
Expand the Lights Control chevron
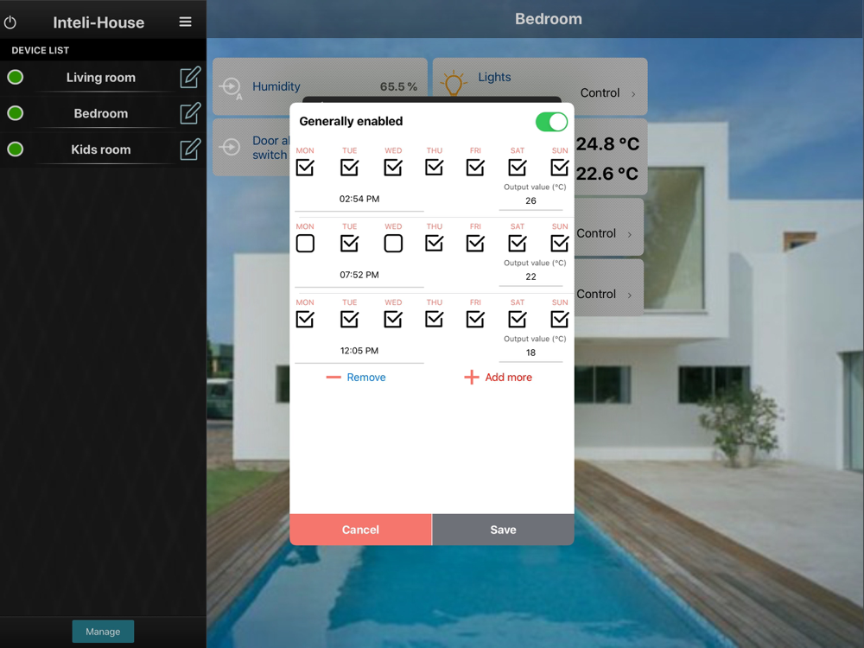coord(633,94)
